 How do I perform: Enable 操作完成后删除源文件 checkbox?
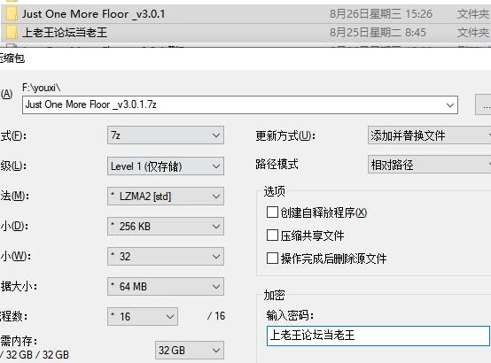[x=272, y=259]
